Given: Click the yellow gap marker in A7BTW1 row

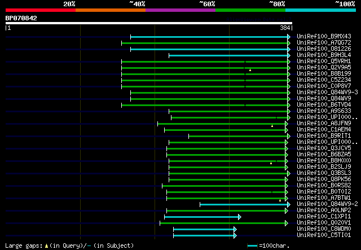Looking at the screenshot, I should (x=280, y=200).
